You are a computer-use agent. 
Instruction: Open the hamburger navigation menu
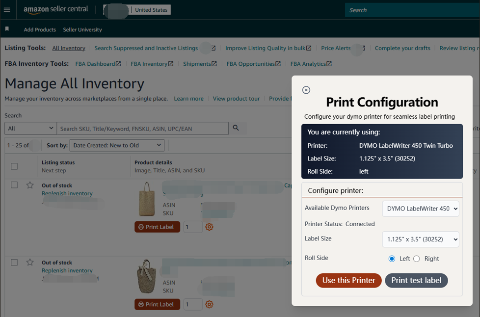7,10
